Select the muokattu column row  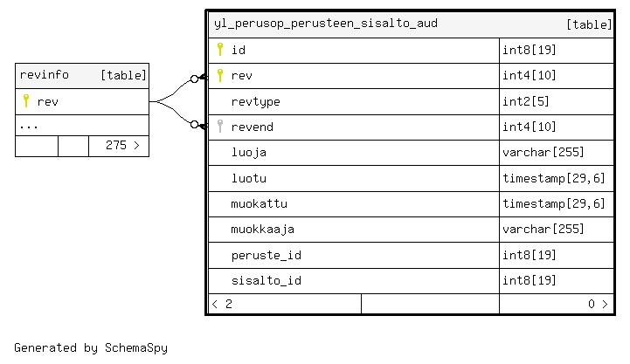[x=411, y=204]
